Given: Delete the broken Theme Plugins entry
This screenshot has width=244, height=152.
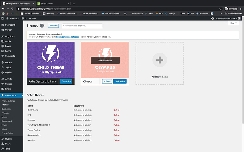Looking at the screenshot, I should tap(116, 130).
